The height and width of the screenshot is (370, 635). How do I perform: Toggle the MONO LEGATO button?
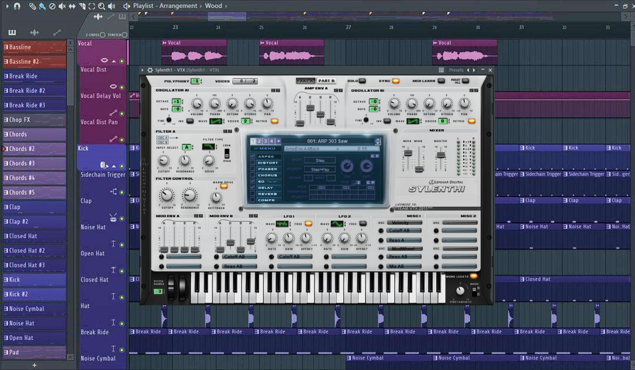coord(473,277)
